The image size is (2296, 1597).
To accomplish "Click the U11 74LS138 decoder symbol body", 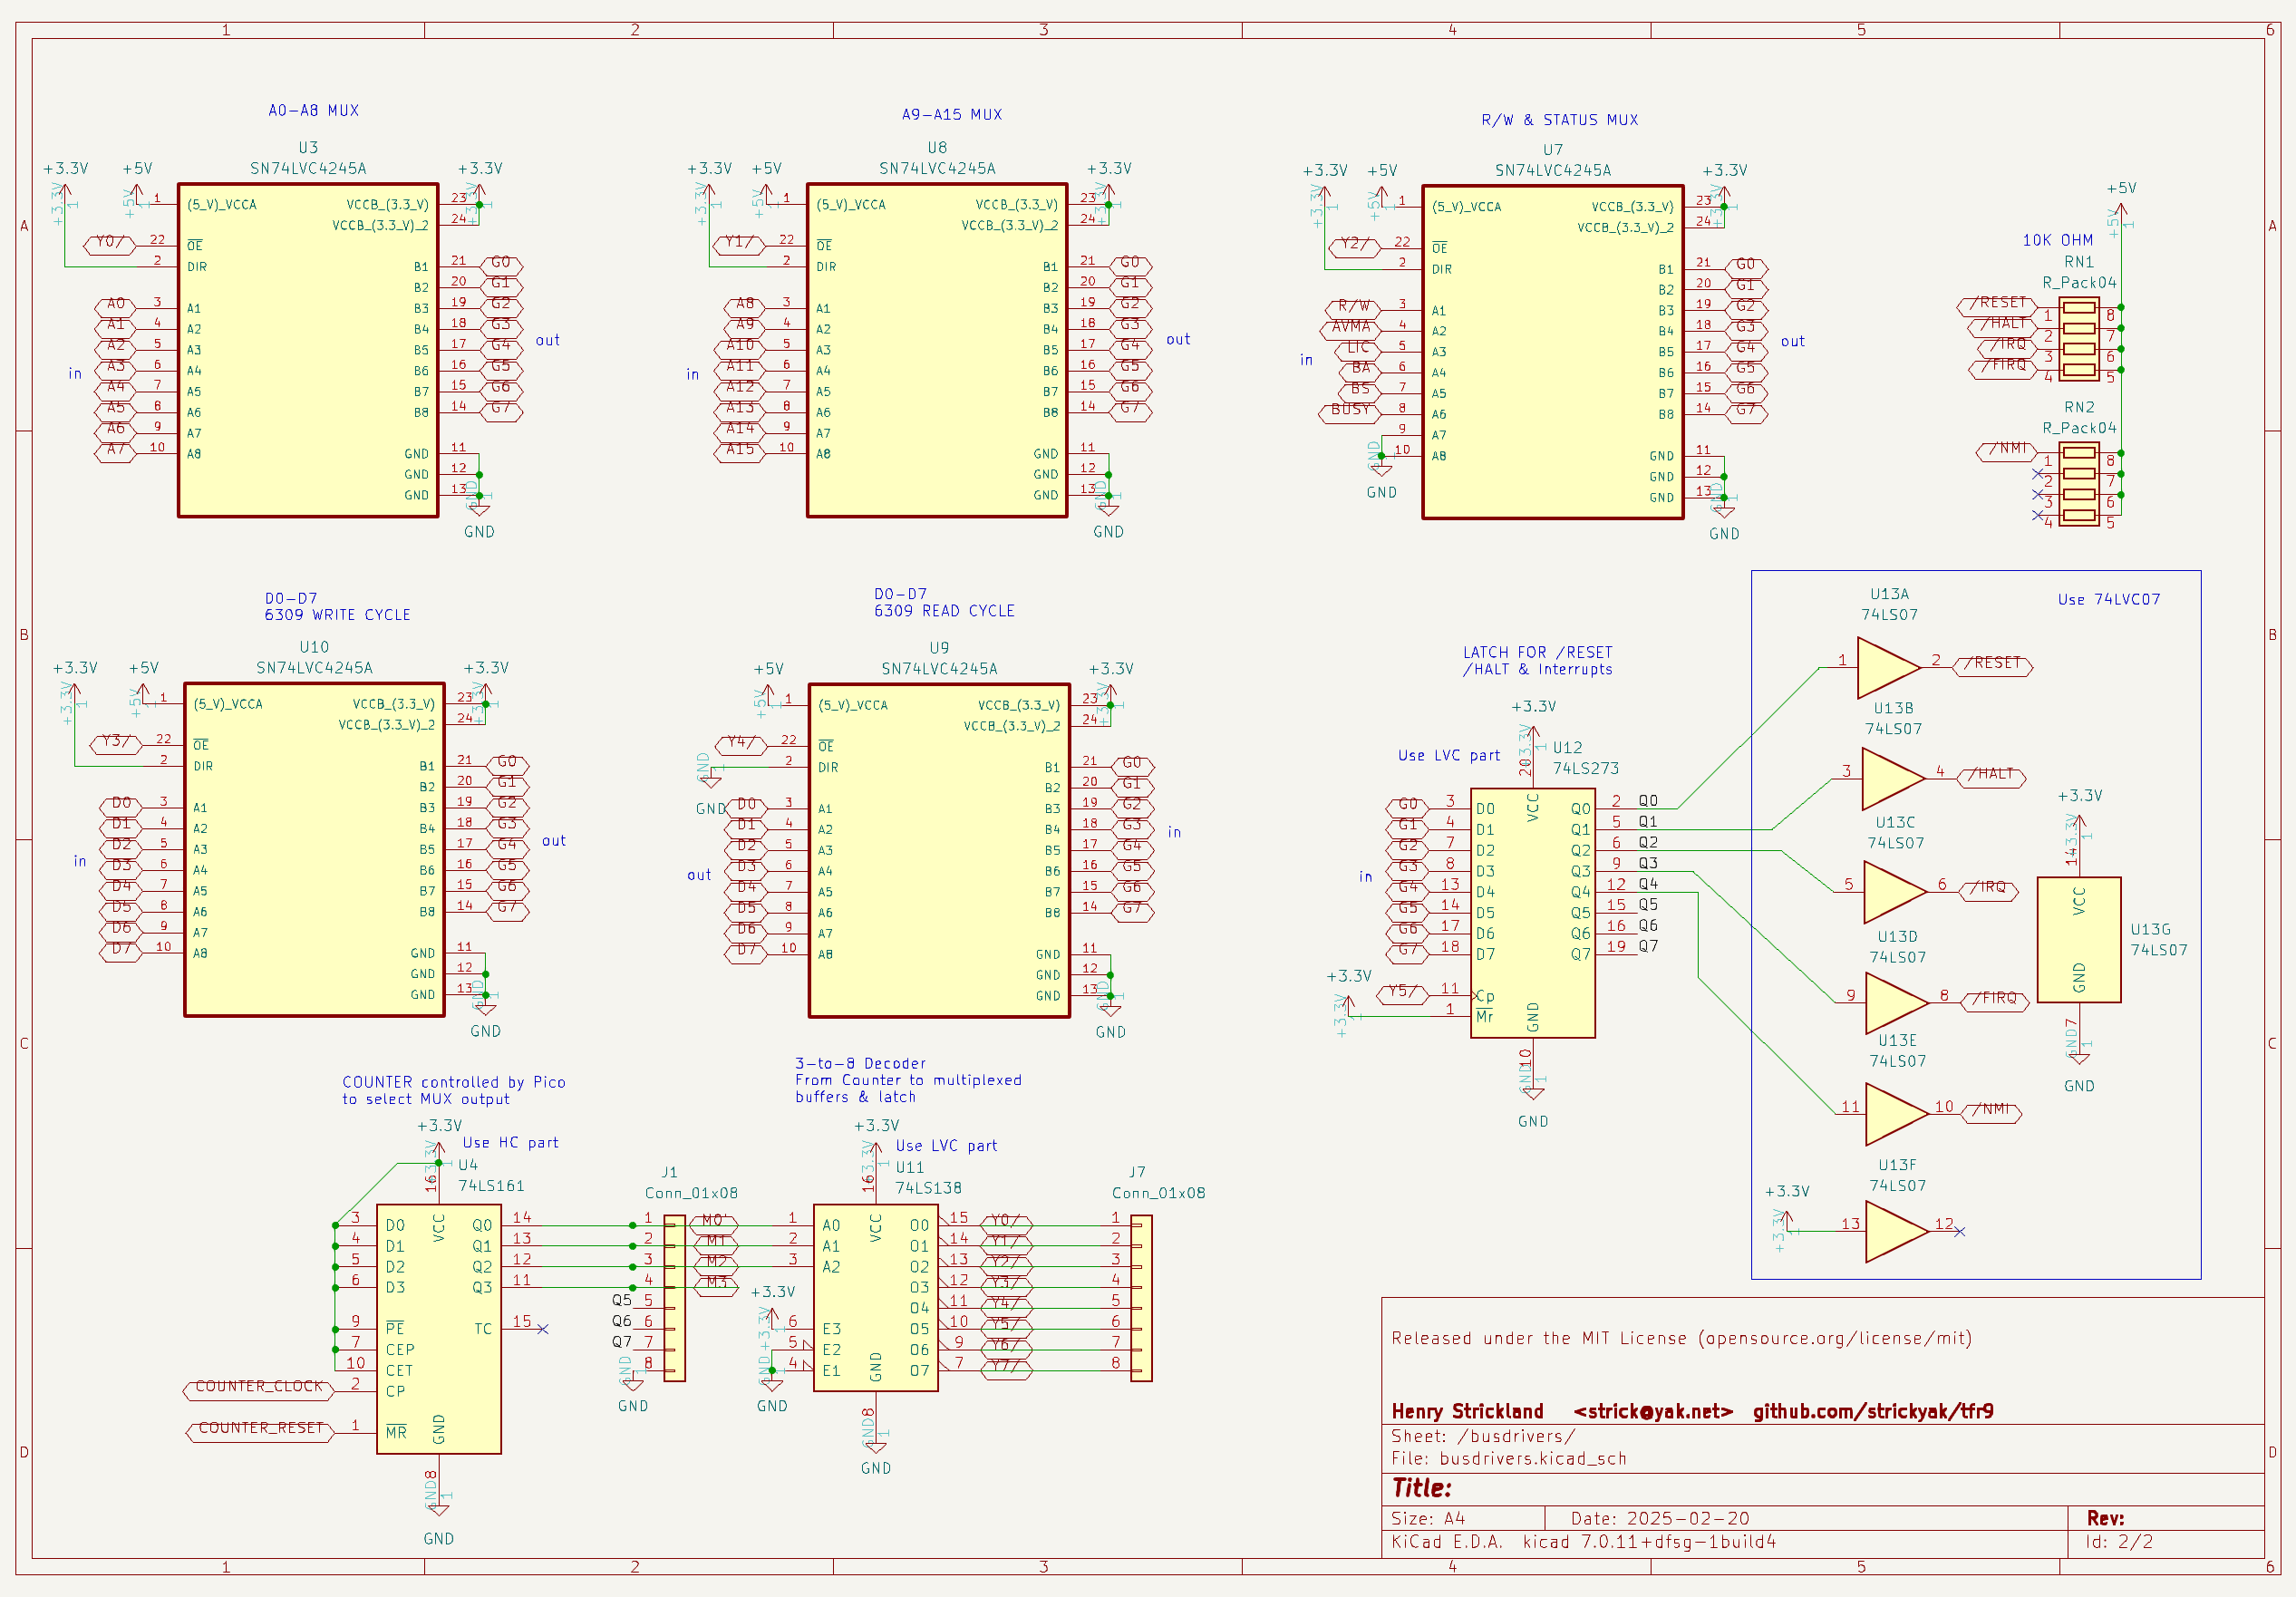I will [875, 1297].
